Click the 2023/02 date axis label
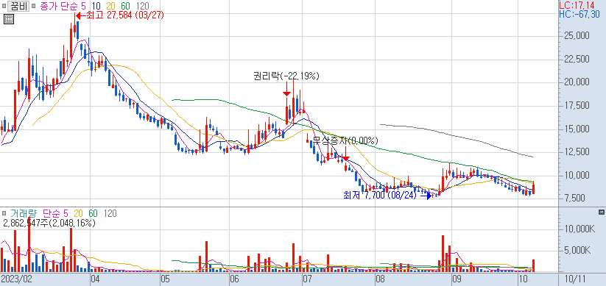 (16, 279)
